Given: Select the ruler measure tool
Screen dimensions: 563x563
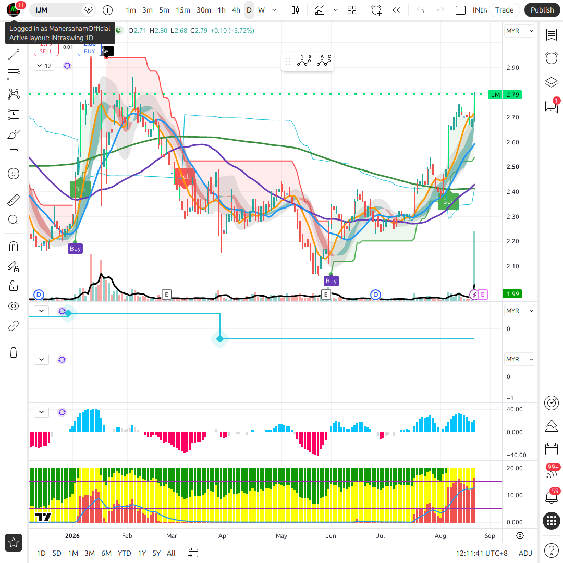Looking at the screenshot, I should coord(13,200).
